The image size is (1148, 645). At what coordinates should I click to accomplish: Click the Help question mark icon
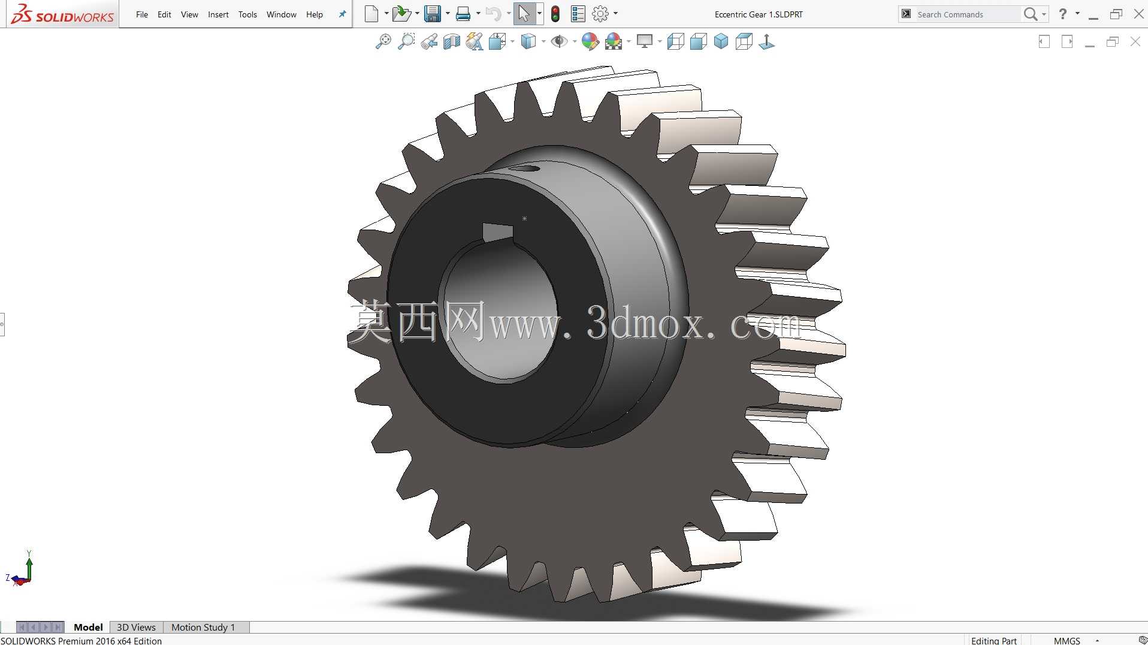(1063, 13)
